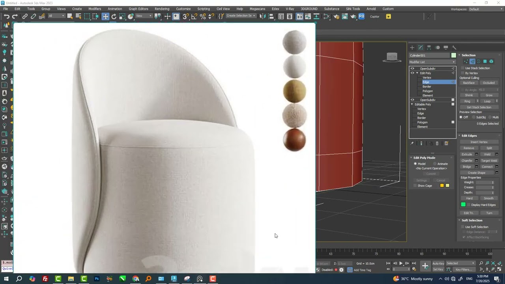The width and height of the screenshot is (505, 284).
Task: Toggle visibility eye of Edit Poly modifier
Action: (412, 73)
